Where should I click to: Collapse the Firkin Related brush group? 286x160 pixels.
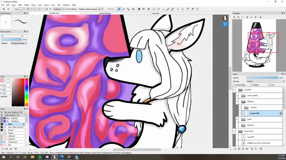(x=2, y=115)
